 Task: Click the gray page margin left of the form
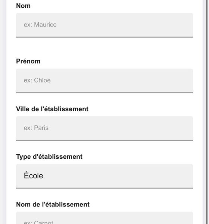click(3, 112)
